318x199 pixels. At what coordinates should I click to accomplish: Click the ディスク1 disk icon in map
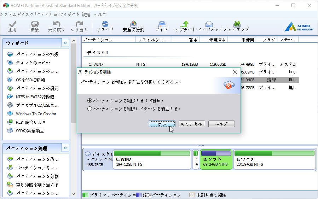(x=88, y=154)
